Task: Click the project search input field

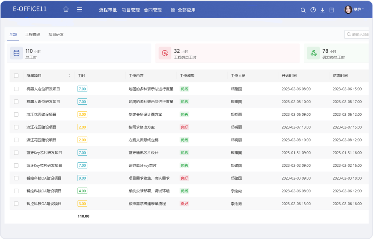Action: (x=359, y=35)
